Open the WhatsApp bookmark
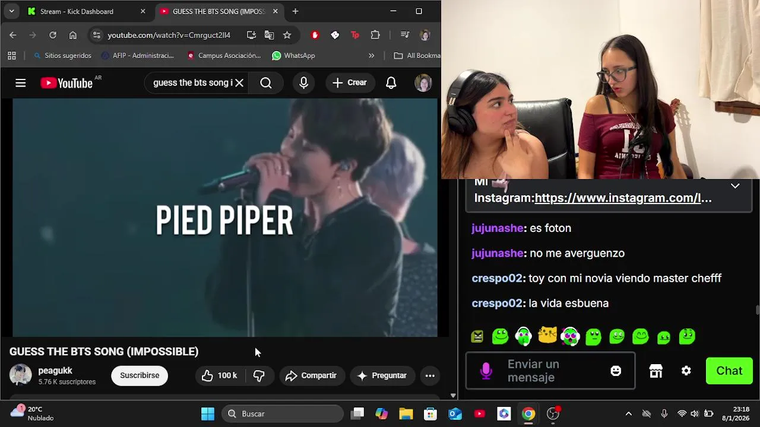Screen dimensions: 760x427 click(x=293, y=56)
